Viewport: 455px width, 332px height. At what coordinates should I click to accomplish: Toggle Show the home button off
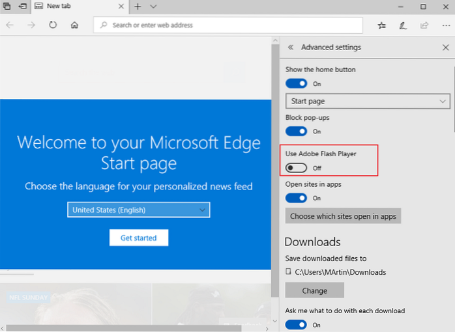[297, 83]
